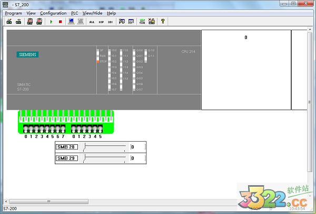Image resolution: width=316 pixels, height=214 pixels.
Task: Click the yellow Help question mark icon
Action: pos(163,22)
